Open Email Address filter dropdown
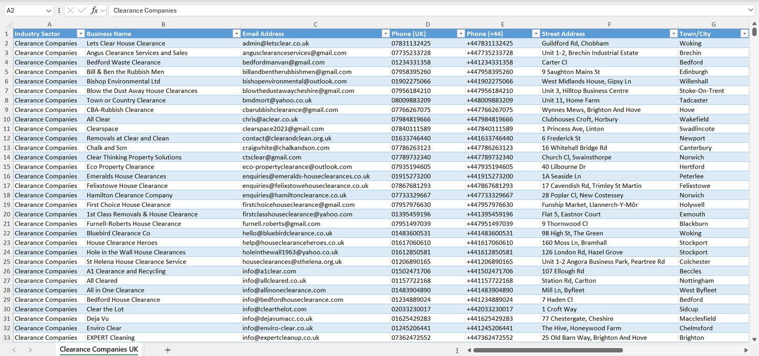The image size is (759, 356). click(x=386, y=34)
